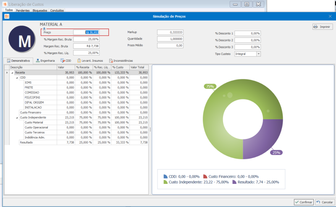336x207 pixels.
Task: Click the % Margem Rec. Bruta field
Action: point(86,39)
